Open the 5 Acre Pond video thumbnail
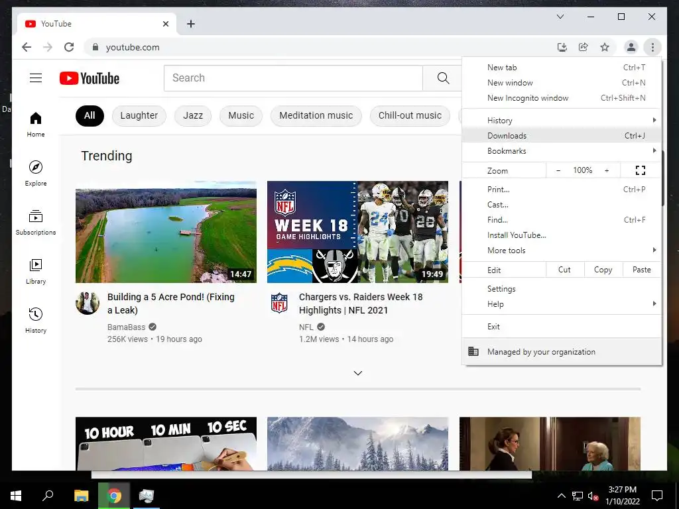 tap(166, 232)
